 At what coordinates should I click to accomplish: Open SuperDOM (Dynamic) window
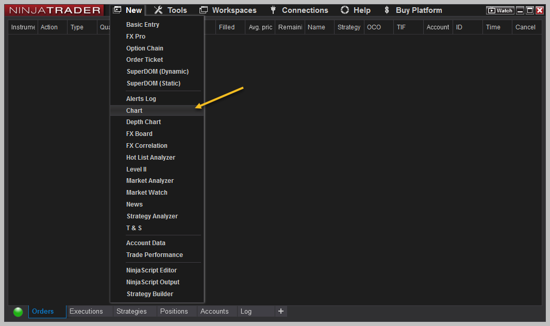(157, 72)
